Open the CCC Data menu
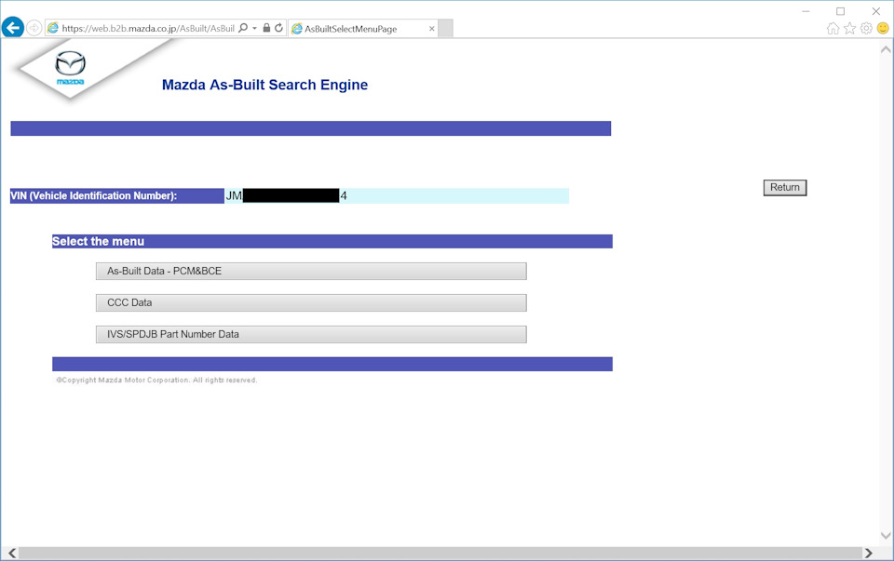This screenshot has width=894, height=561. click(311, 303)
